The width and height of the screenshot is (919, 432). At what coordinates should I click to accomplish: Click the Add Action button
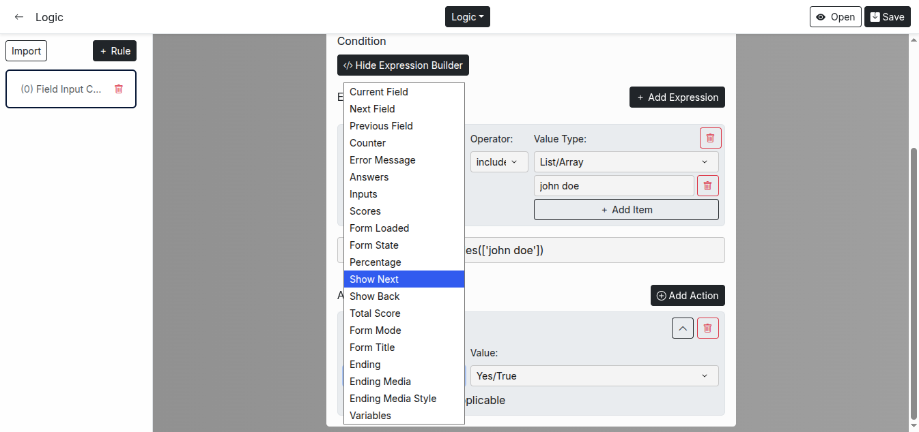687,296
